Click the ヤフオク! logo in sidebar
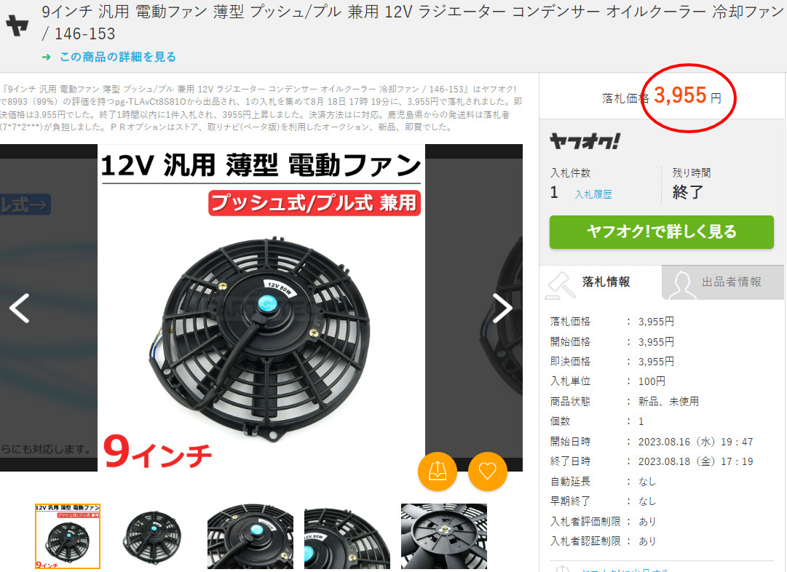Screen dimensions: 787x572 [585, 141]
